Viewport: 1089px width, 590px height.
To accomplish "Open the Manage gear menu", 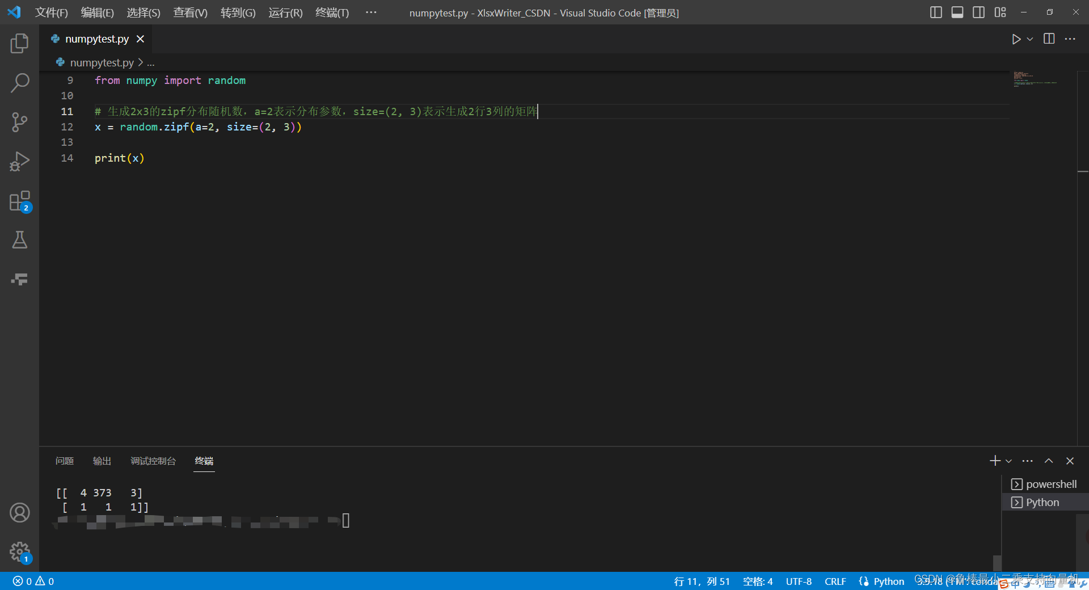I will point(19,551).
